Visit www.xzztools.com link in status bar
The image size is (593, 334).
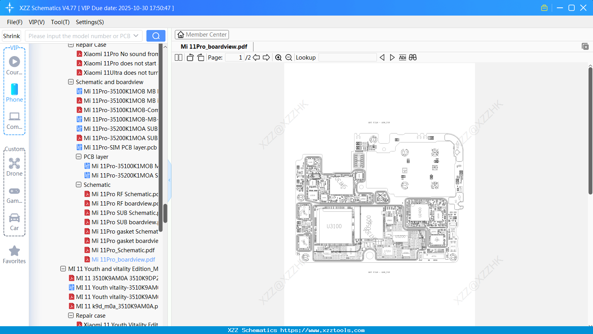pos(322,330)
